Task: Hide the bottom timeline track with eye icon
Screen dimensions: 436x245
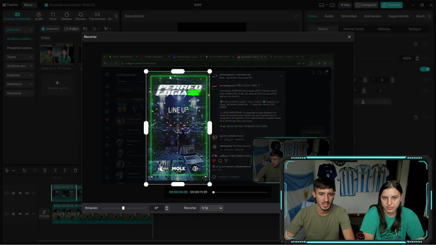Action: (20, 214)
